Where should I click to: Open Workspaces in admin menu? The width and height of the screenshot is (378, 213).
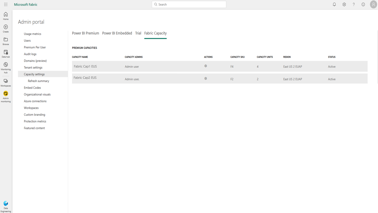[31, 108]
